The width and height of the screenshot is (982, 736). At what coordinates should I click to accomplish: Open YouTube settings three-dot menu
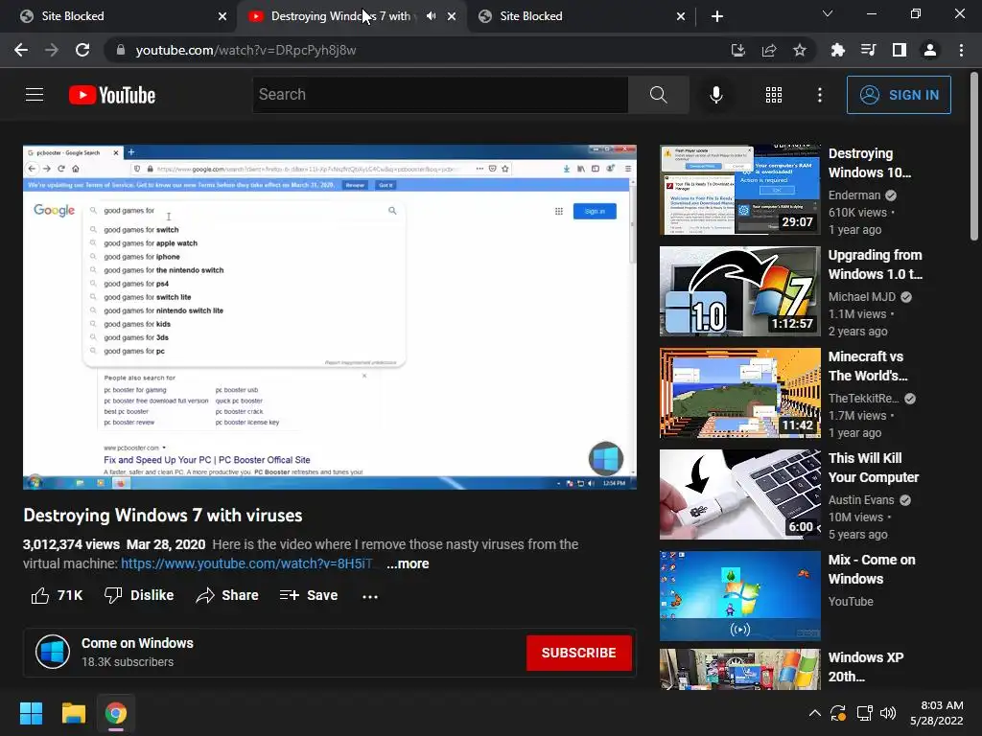click(819, 95)
